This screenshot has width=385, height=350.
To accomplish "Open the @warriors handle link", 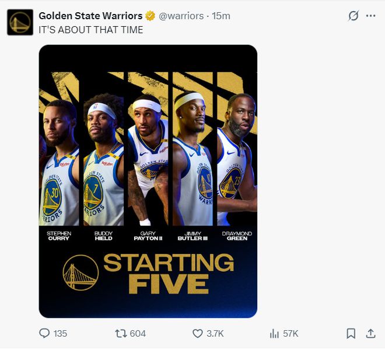I will click(181, 16).
